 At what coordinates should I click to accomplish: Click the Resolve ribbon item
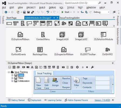coord(66,78)
